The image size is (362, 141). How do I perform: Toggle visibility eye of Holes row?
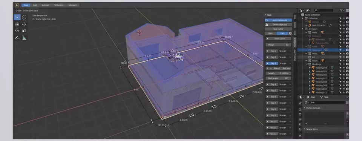(x=344, y=54)
